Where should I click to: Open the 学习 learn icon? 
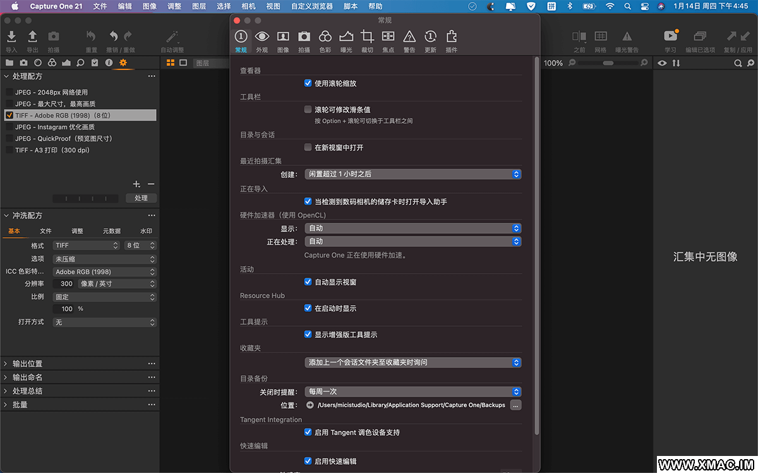670,36
